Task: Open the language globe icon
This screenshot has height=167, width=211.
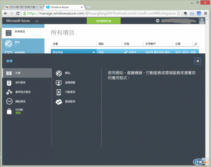Action: 158,21
